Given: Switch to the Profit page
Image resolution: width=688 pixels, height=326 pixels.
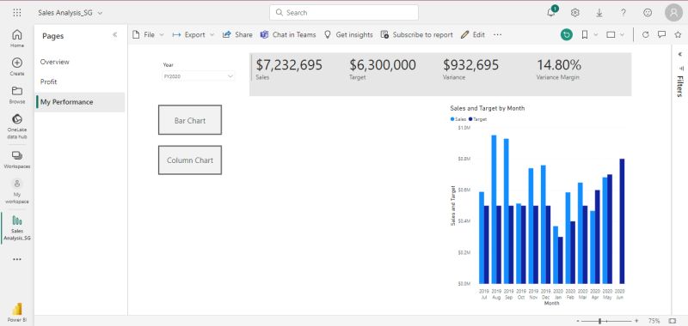Looking at the screenshot, I should (49, 81).
